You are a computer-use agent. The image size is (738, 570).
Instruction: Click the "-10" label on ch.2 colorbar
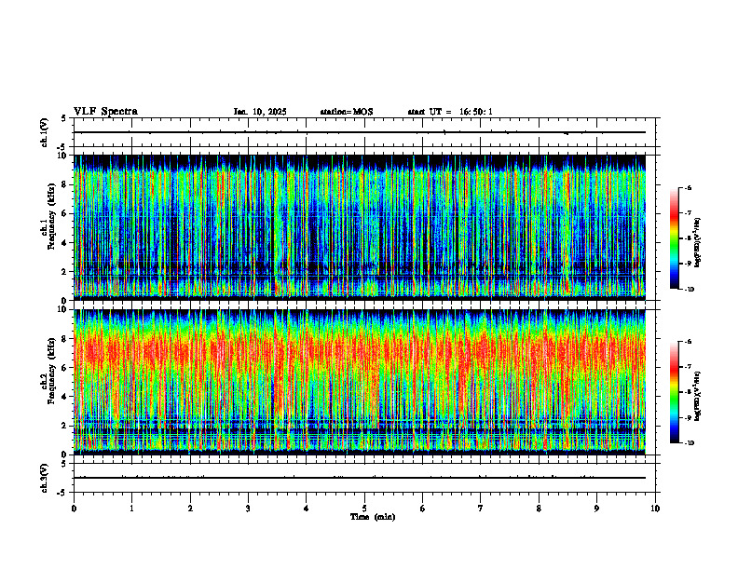click(x=689, y=443)
